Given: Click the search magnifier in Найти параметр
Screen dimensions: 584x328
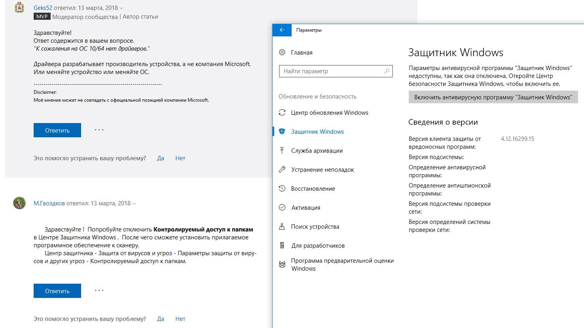Looking at the screenshot, I should coord(387,71).
